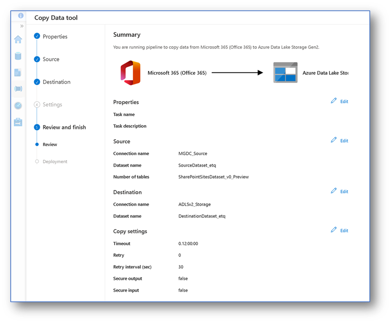The height and width of the screenshot is (323, 391).
Task: Click the Azure Data Lake Storage icon
Action: [285, 72]
